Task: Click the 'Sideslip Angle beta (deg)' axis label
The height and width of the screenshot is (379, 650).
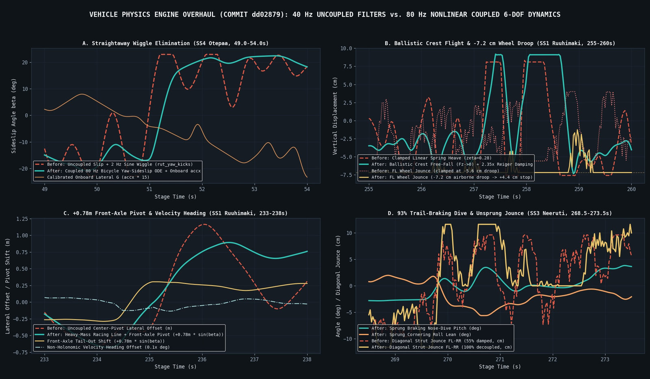Action: pos(13,116)
